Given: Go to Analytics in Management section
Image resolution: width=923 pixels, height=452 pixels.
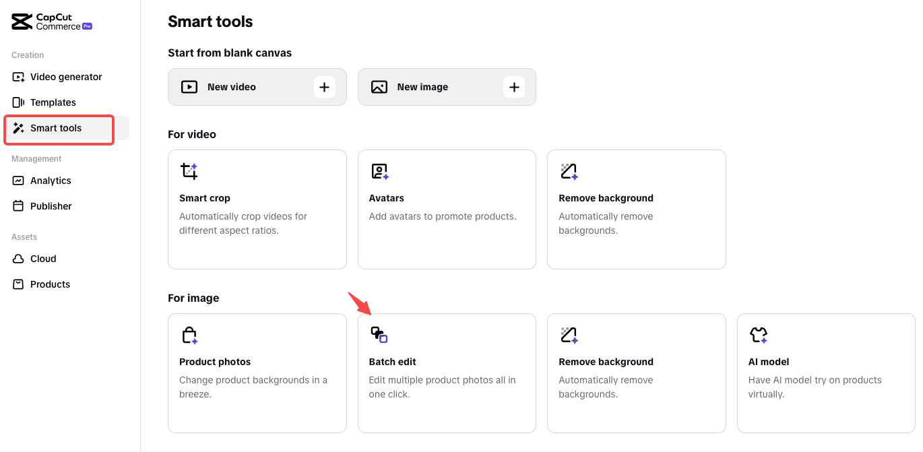Looking at the screenshot, I should [x=67, y=181].
